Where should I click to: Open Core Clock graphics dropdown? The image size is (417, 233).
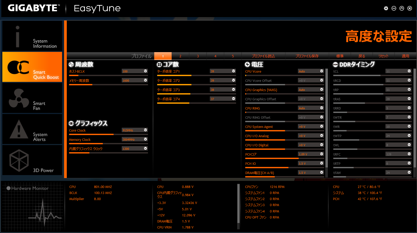click(x=135, y=130)
